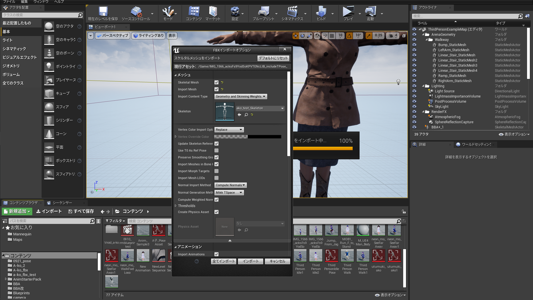The width and height of the screenshot is (533, 300).
Task: Select the Cone shape icon in placement panel
Action: (x=49, y=133)
